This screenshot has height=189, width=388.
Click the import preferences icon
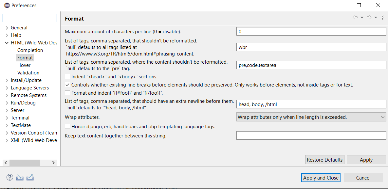tap(20, 177)
